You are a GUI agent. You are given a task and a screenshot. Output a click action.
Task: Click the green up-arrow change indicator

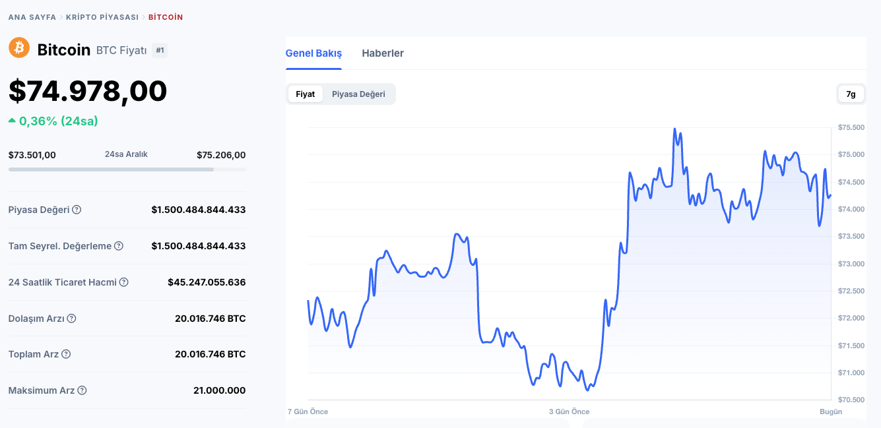coord(12,121)
